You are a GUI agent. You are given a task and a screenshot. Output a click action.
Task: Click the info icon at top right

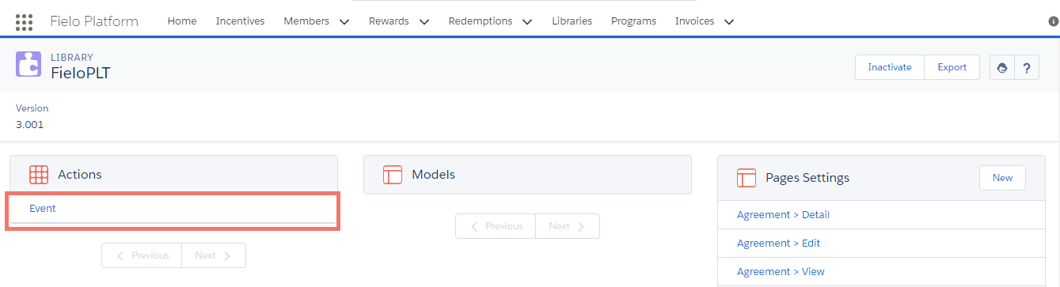[1053, 21]
